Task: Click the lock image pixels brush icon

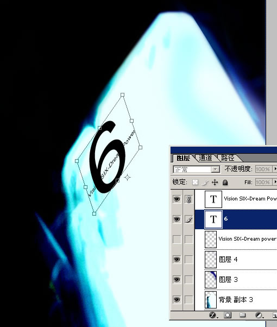Action: (x=205, y=183)
